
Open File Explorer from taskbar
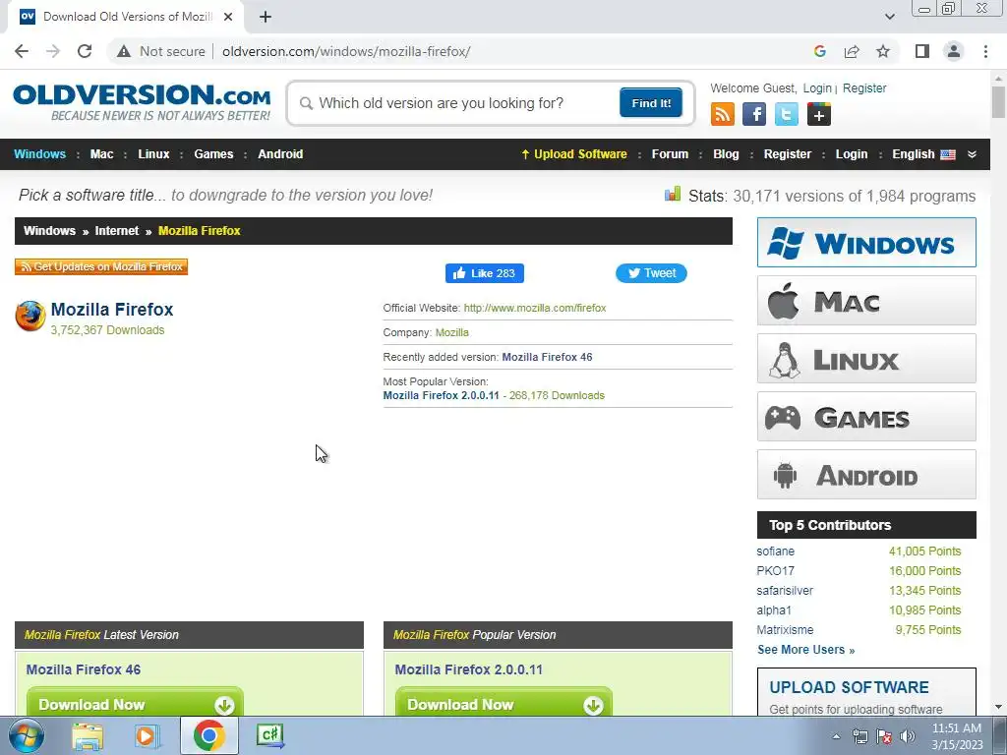(88, 736)
